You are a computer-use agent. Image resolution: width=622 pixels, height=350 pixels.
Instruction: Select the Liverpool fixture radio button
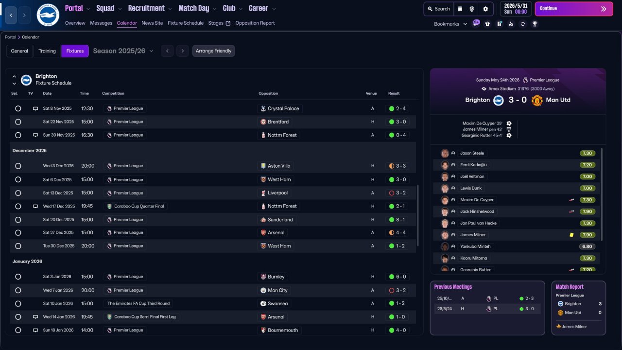click(x=18, y=193)
